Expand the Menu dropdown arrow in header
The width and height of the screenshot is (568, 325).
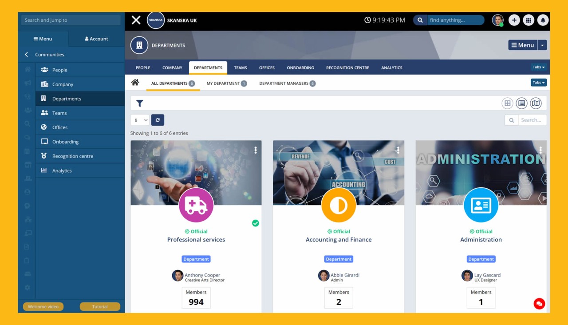tap(542, 45)
